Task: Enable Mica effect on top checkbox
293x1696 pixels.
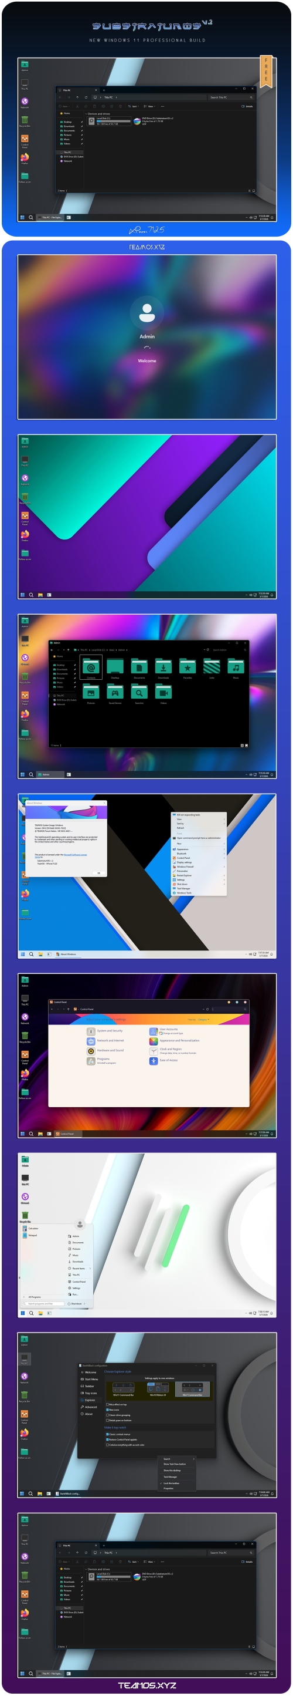Action: coord(117,1404)
